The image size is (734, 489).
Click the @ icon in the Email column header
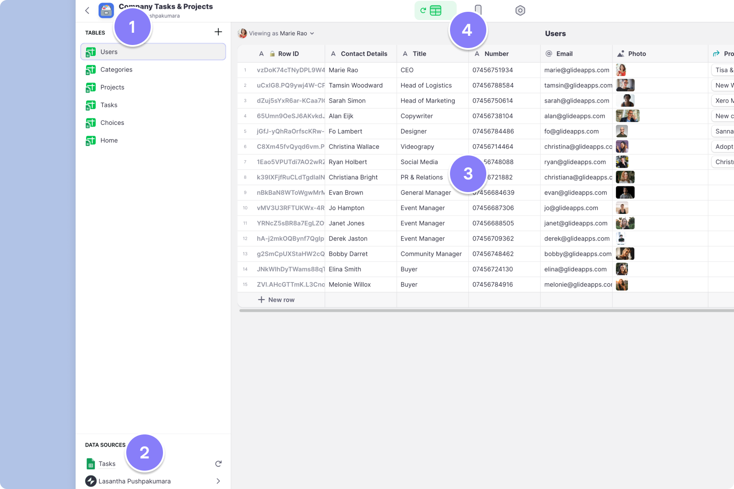click(548, 53)
